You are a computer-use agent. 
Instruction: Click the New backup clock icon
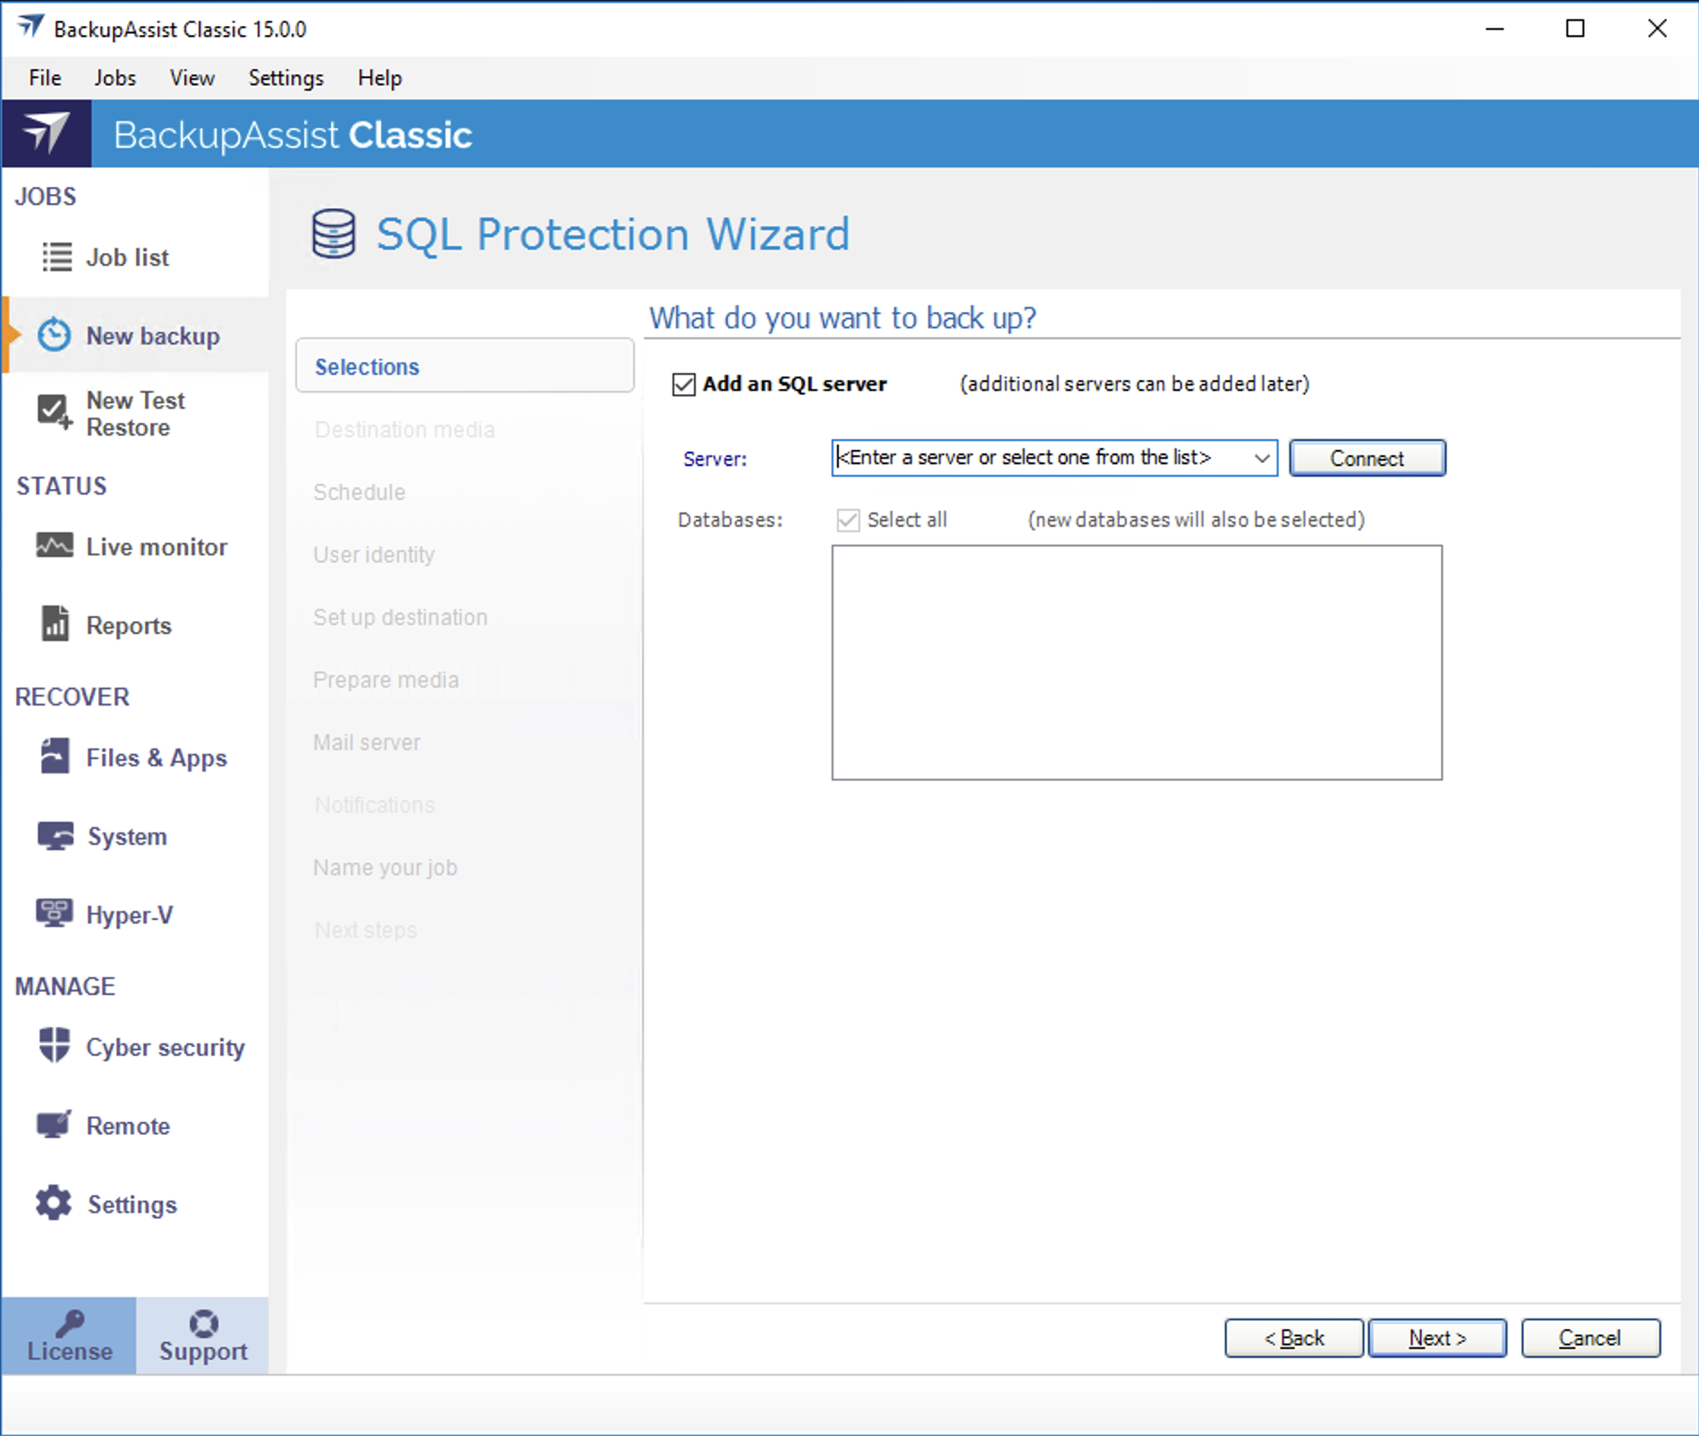54,335
